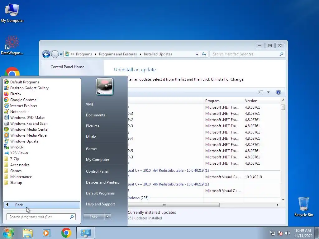Open the view options dropdown arrow
Image resolution: width=319 pixels, height=239 pixels.
(268, 92)
